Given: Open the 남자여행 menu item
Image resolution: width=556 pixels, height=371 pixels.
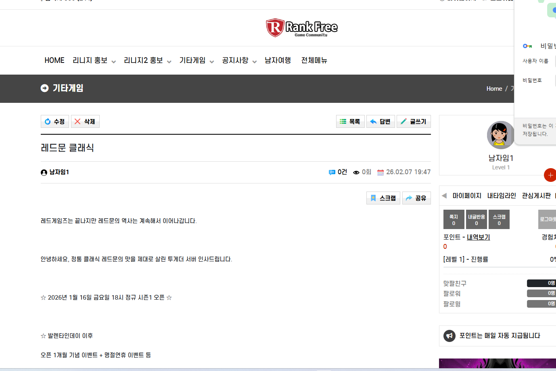Looking at the screenshot, I should point(278,60).
